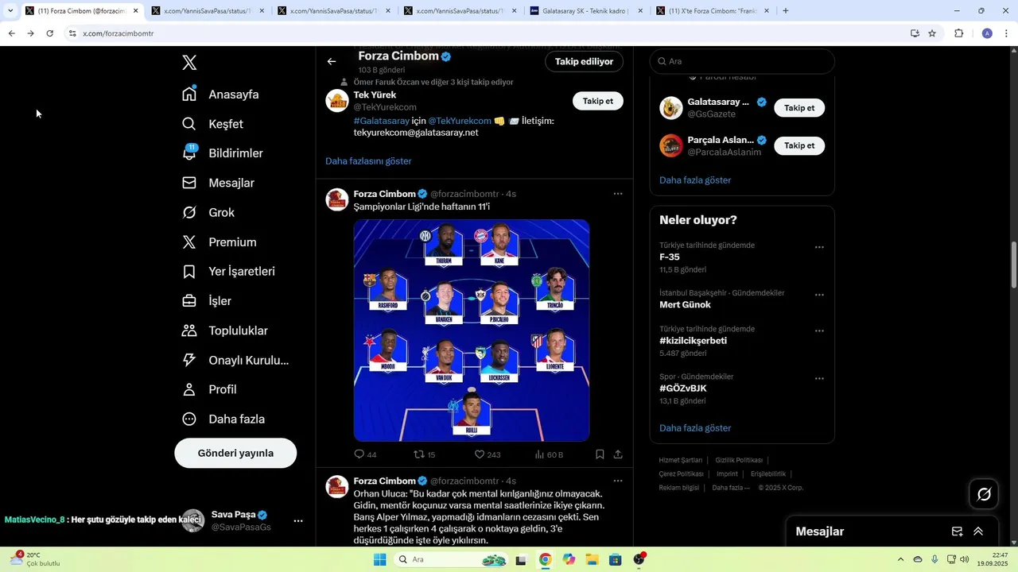Open Daha fazla circle icon
Viewport: 1018px width, 572px height.
coord(189,419)
